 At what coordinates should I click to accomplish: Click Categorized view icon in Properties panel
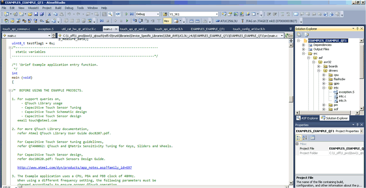(x=299, y=138)
